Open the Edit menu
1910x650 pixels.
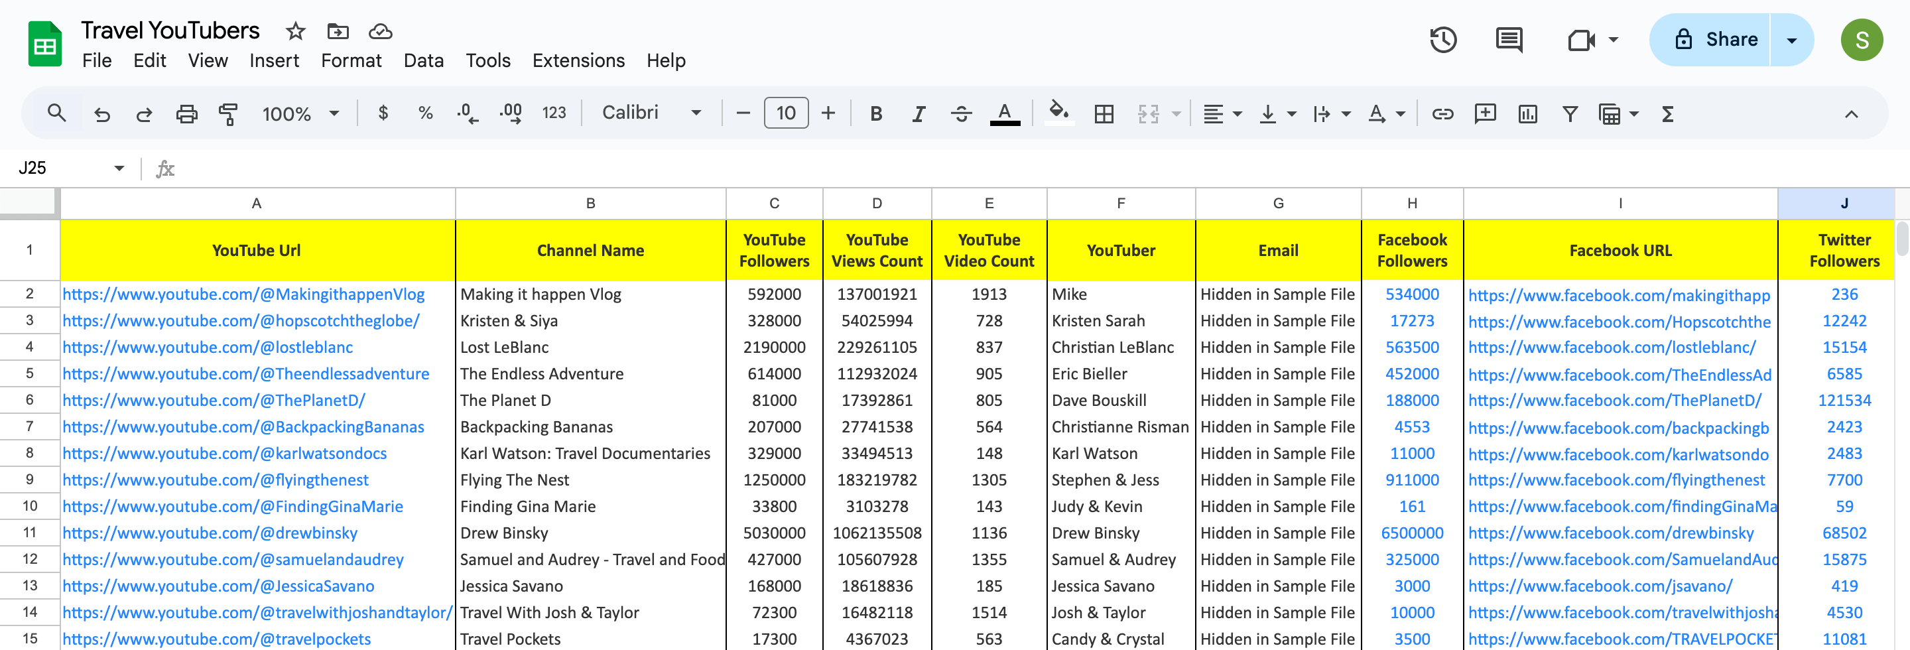149,61
